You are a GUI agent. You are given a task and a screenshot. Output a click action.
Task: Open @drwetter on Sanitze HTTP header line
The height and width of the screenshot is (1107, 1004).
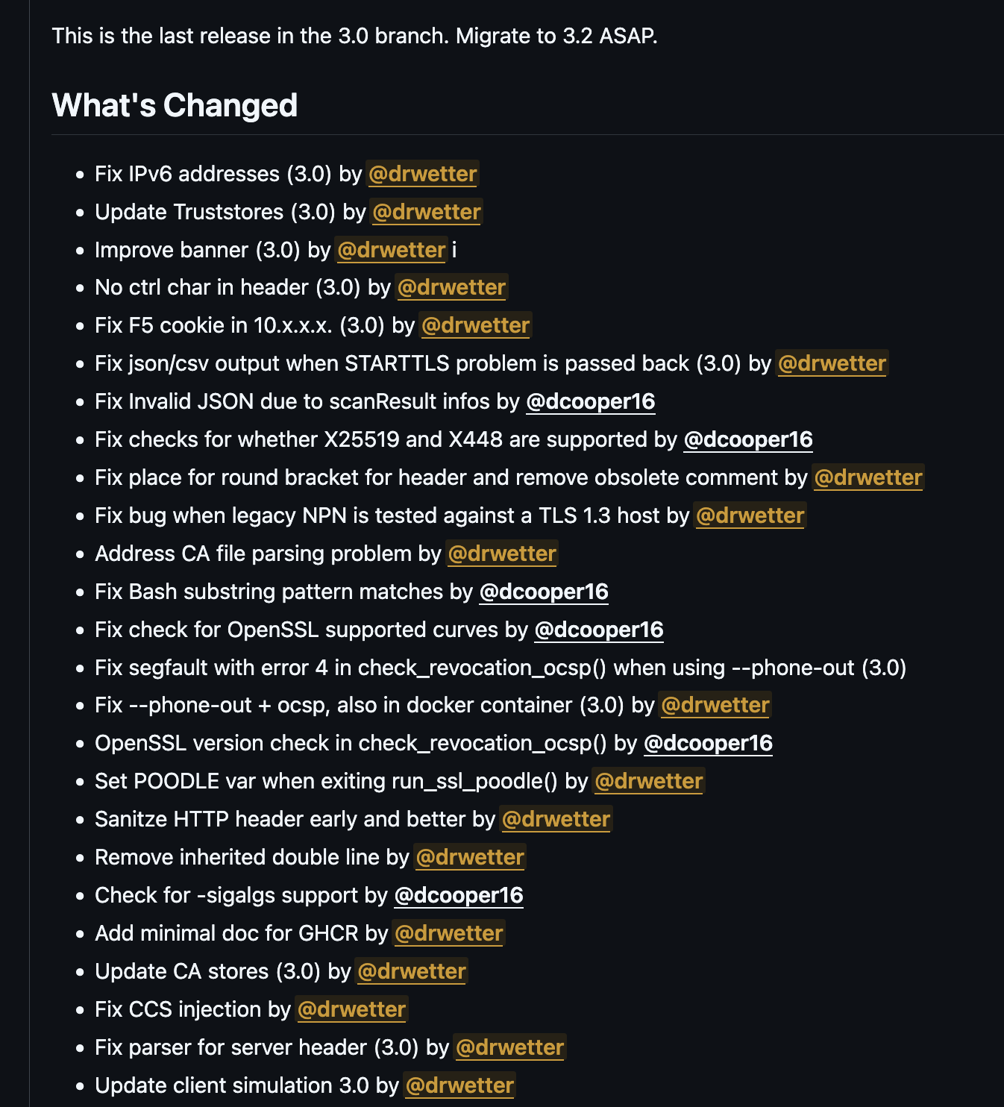click(556, 819)
